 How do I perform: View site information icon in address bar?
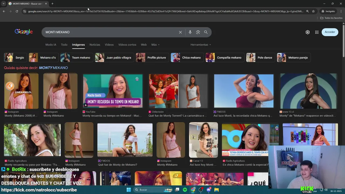(24, 11)
